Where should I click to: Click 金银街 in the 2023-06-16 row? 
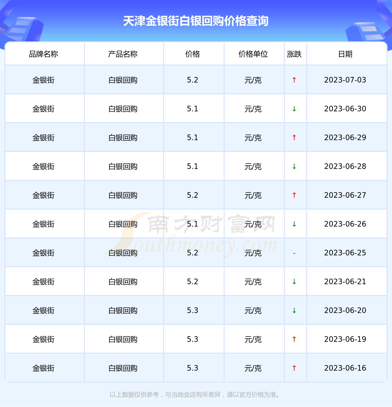pos(43,368)
